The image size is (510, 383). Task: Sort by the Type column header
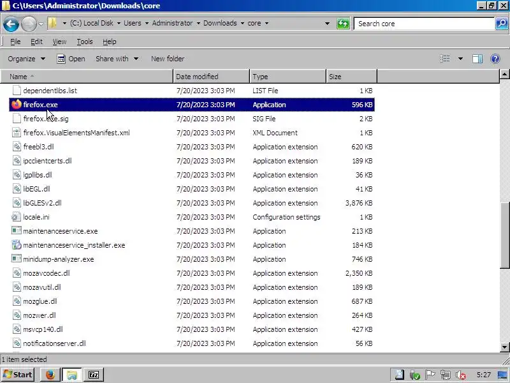(x=288, y=77)
